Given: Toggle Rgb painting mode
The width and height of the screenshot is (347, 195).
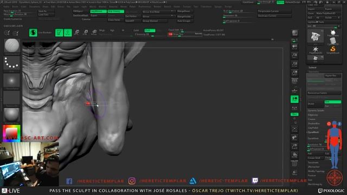Looking at the screenshot, I should [x=112, y=30].
